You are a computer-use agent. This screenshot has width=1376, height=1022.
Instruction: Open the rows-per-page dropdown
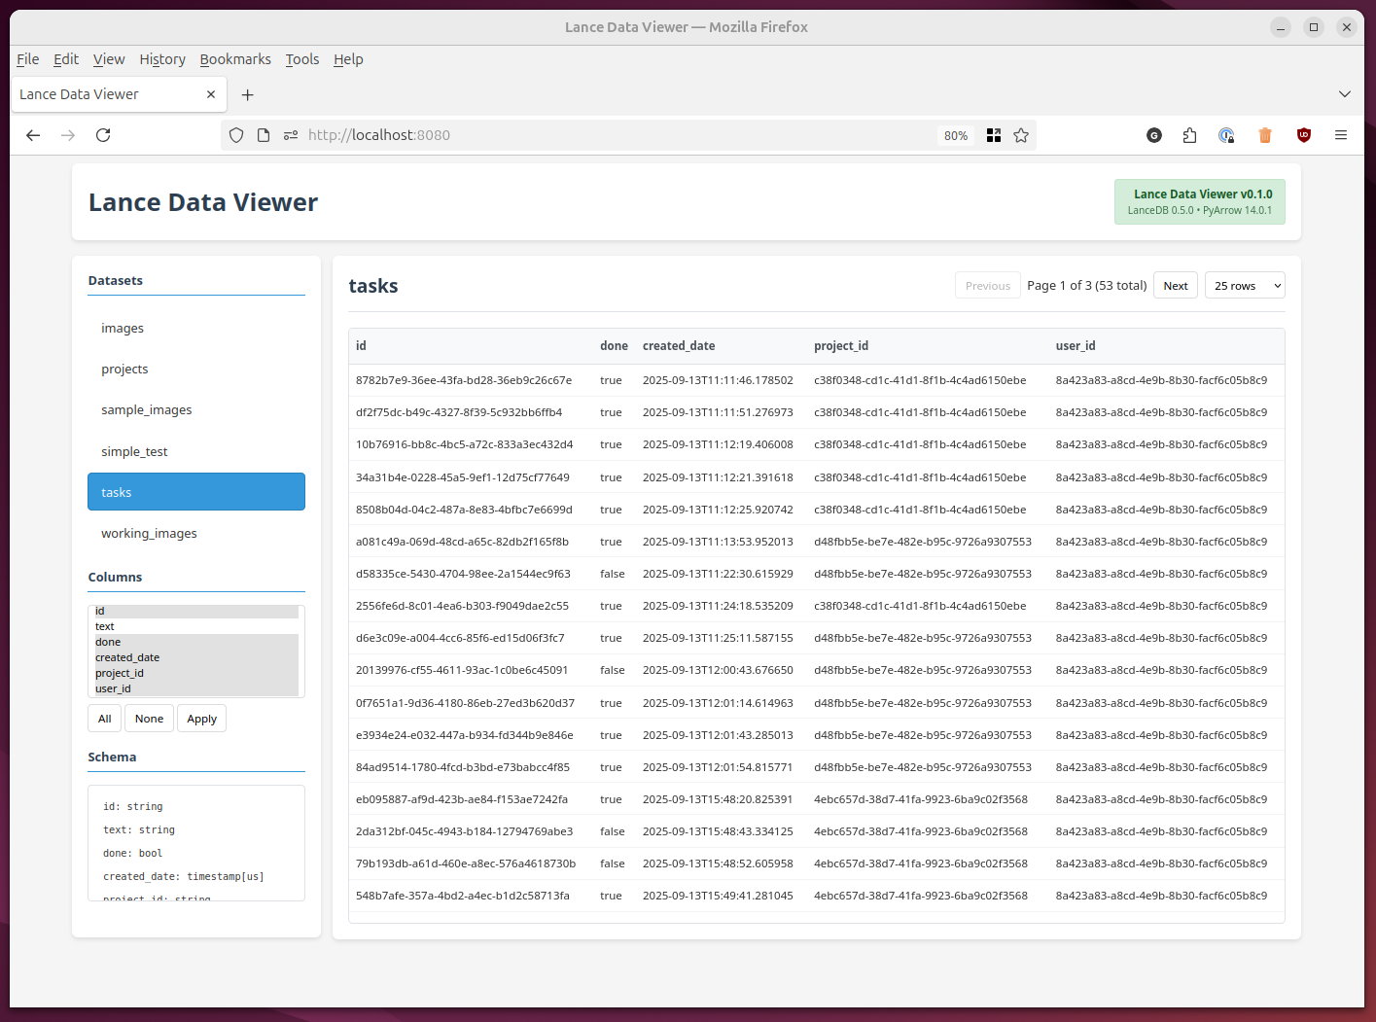coord(1245,285)
